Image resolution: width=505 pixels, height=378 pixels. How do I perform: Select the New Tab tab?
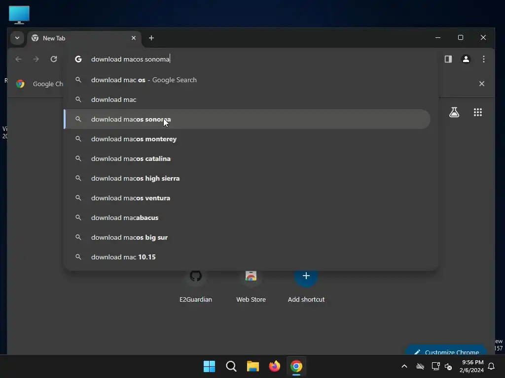point(84,38)
